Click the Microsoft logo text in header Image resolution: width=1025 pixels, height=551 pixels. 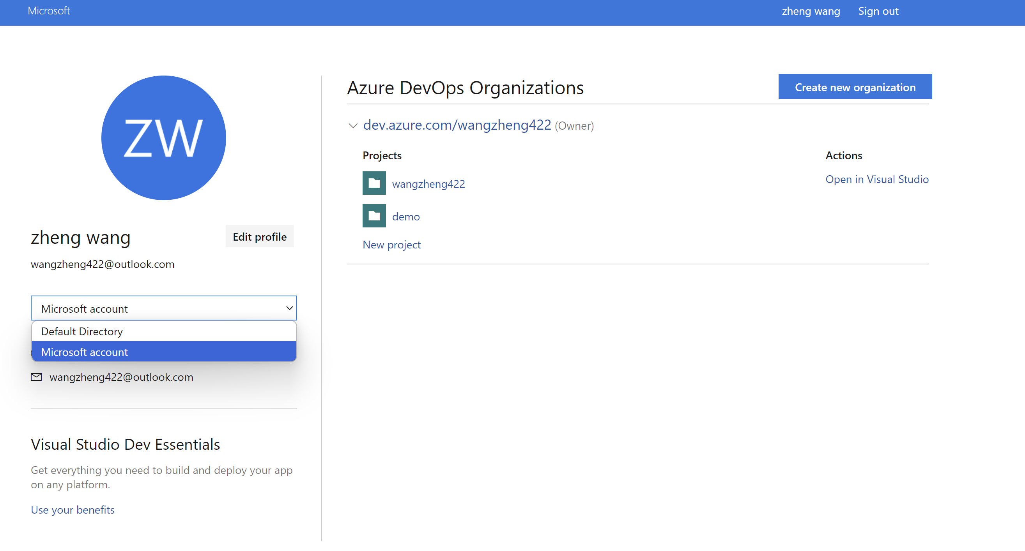(x=49, y=11)
